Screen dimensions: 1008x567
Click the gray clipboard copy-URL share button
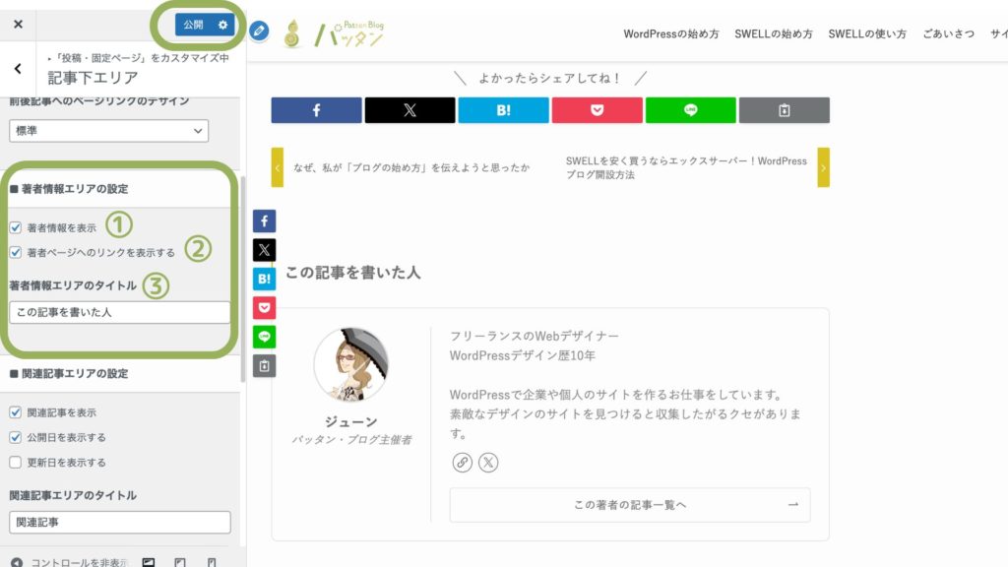(x=784, y=110)
